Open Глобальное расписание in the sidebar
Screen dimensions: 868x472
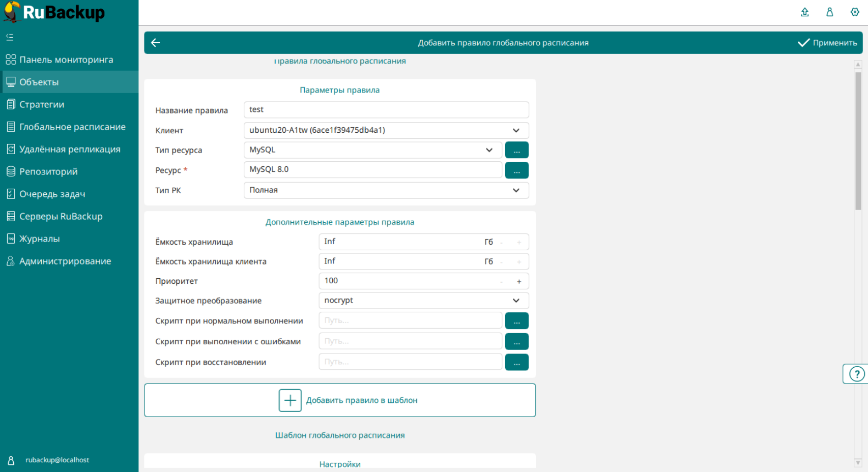point(72,127)
